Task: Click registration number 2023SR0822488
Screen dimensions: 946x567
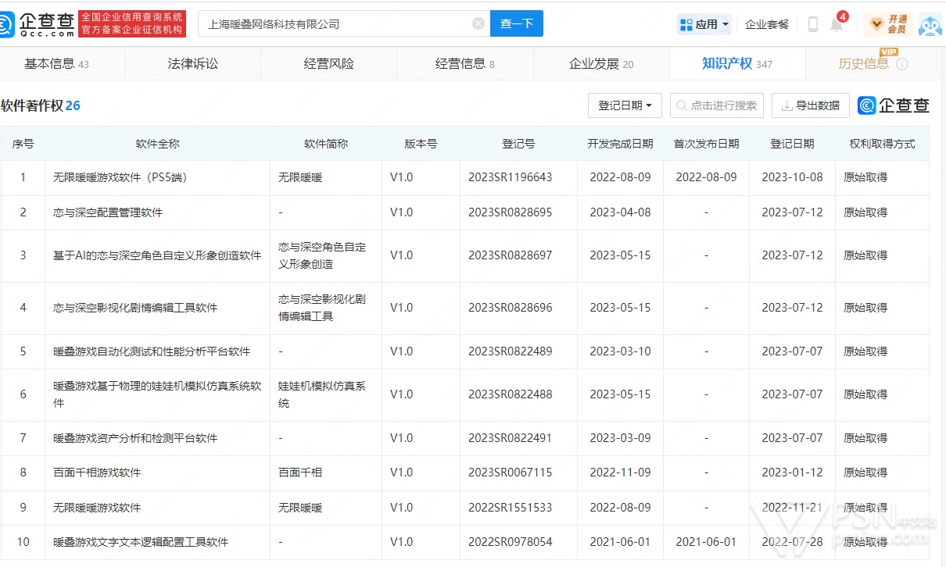Action: [x=511, y=394]
